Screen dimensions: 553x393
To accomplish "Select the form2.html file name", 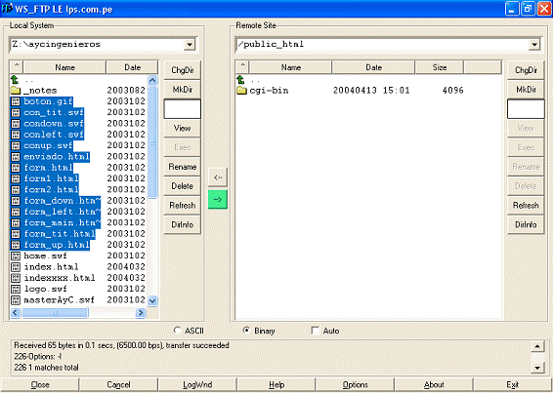I will 51,190.
